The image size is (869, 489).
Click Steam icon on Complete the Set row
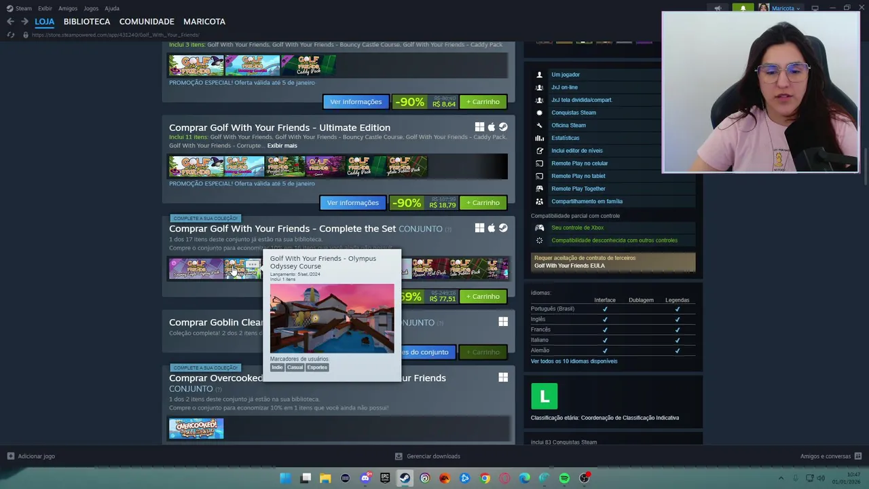click(503, 228)
